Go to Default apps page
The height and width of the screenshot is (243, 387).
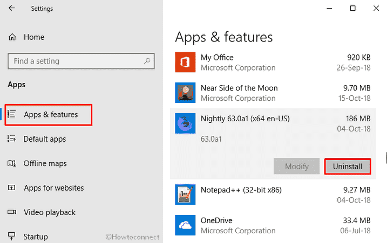(x=45, y=139)
